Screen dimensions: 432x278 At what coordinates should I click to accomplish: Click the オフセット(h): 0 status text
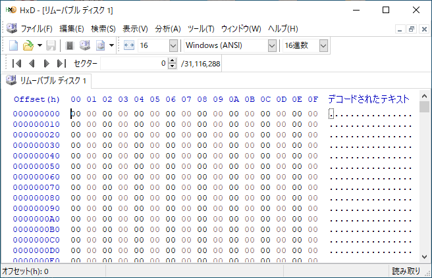point(25,271)
